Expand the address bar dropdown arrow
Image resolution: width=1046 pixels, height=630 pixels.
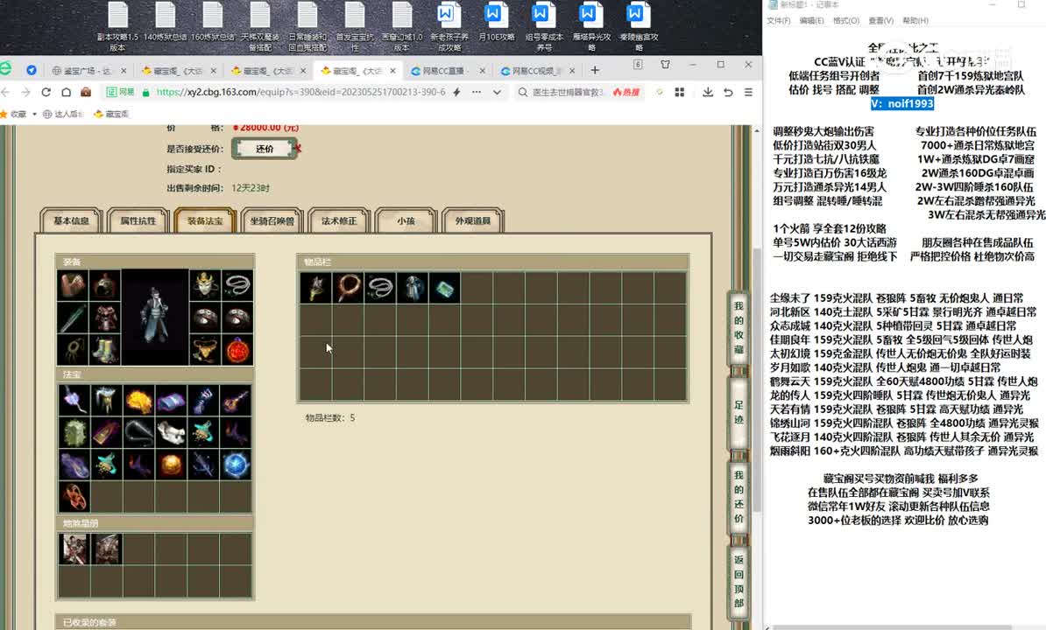point(497,92)
